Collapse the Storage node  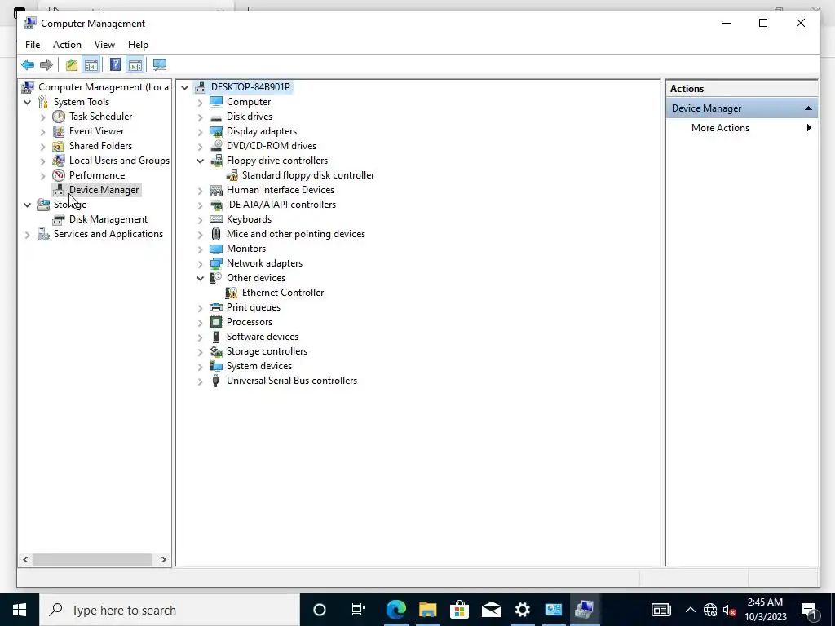click(28, 205)
